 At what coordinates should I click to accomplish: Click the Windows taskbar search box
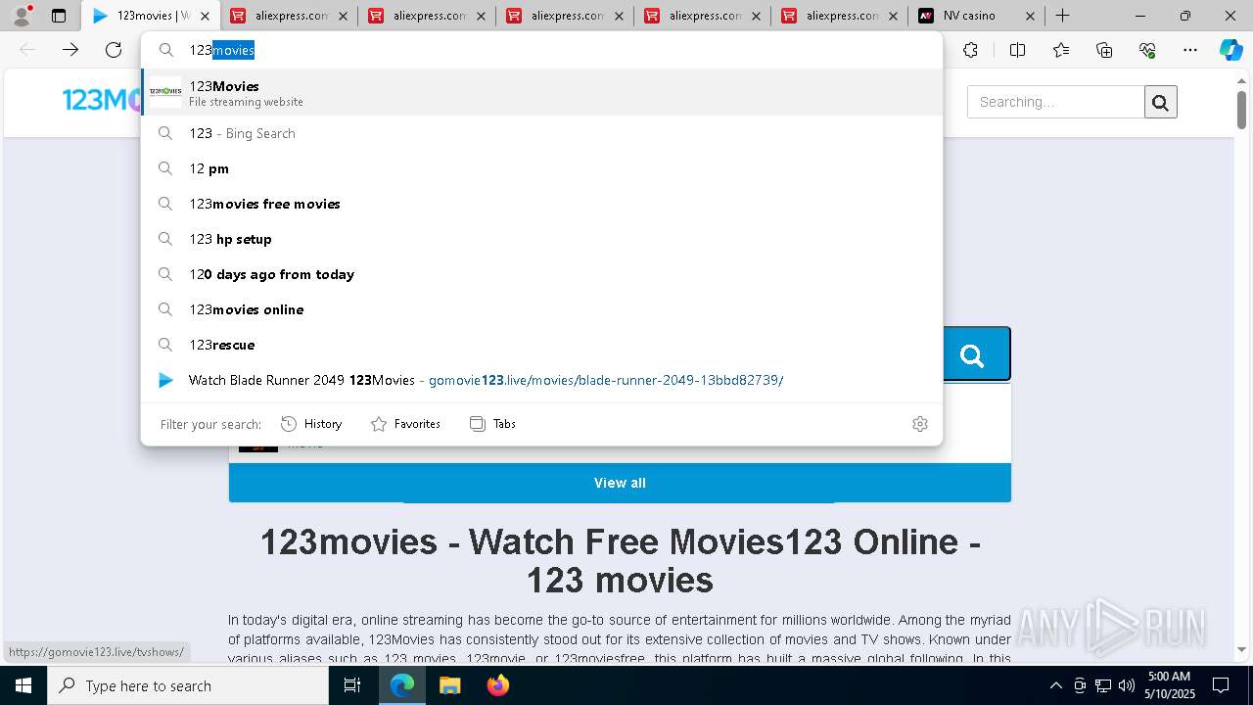pos(188,685)
